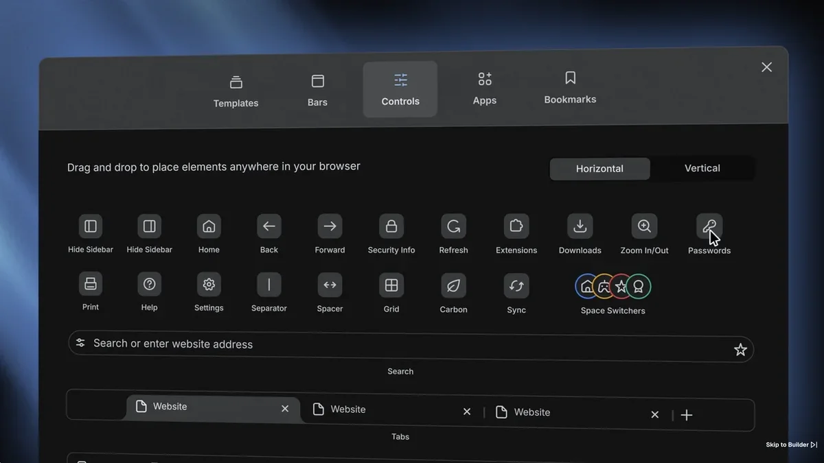Click the Sync arrows icon
Image resolution: width=824 pixels, height=463 pixels.
[x=516, y=285]
